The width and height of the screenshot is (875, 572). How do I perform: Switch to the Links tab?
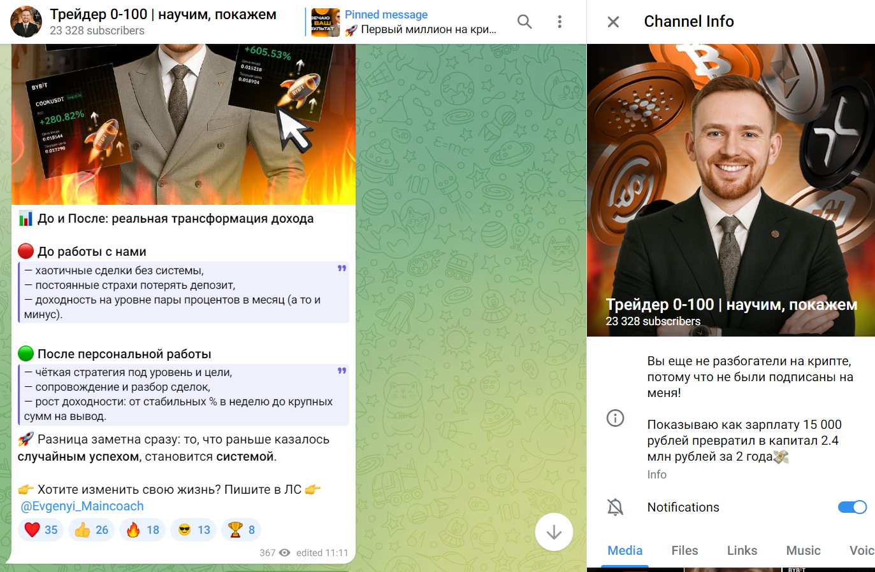point(742,550)
